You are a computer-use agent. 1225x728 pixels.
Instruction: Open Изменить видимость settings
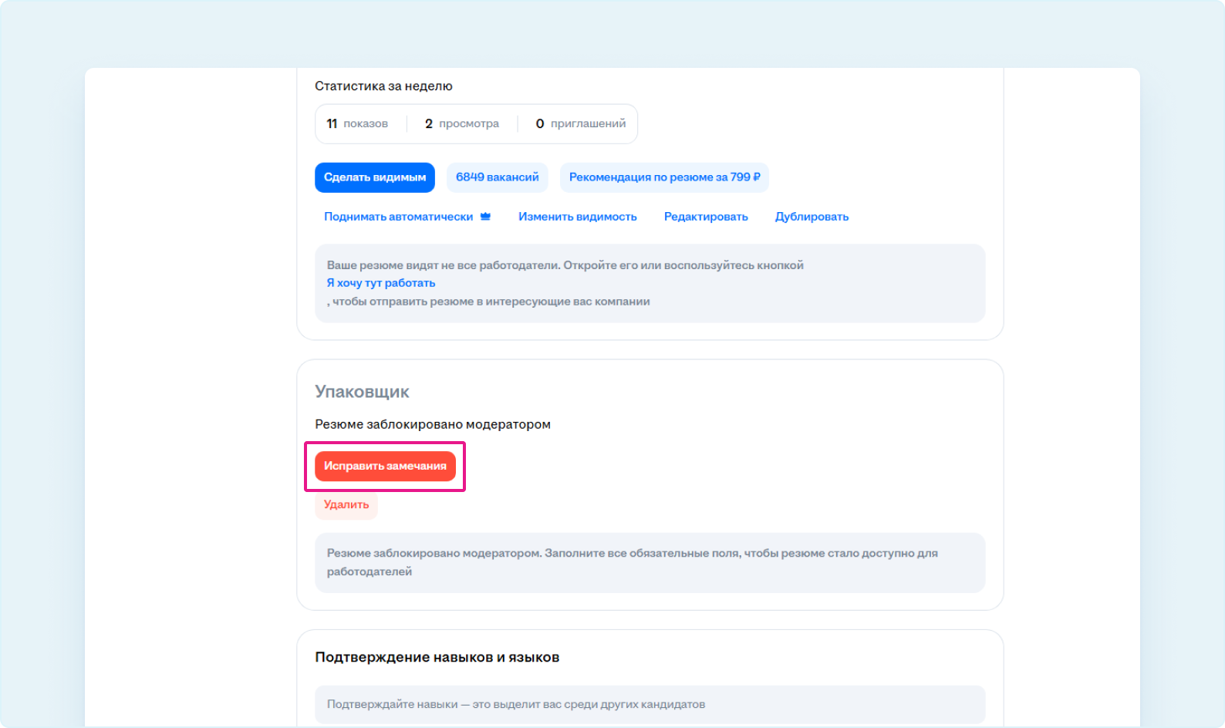577,217
